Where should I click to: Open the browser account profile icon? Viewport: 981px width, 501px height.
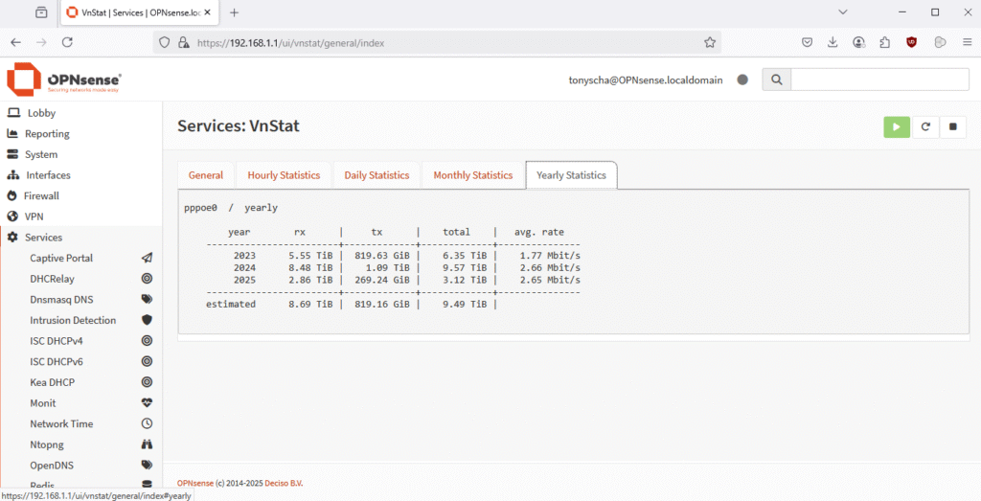pyautogui.click(x=859, y=42)
